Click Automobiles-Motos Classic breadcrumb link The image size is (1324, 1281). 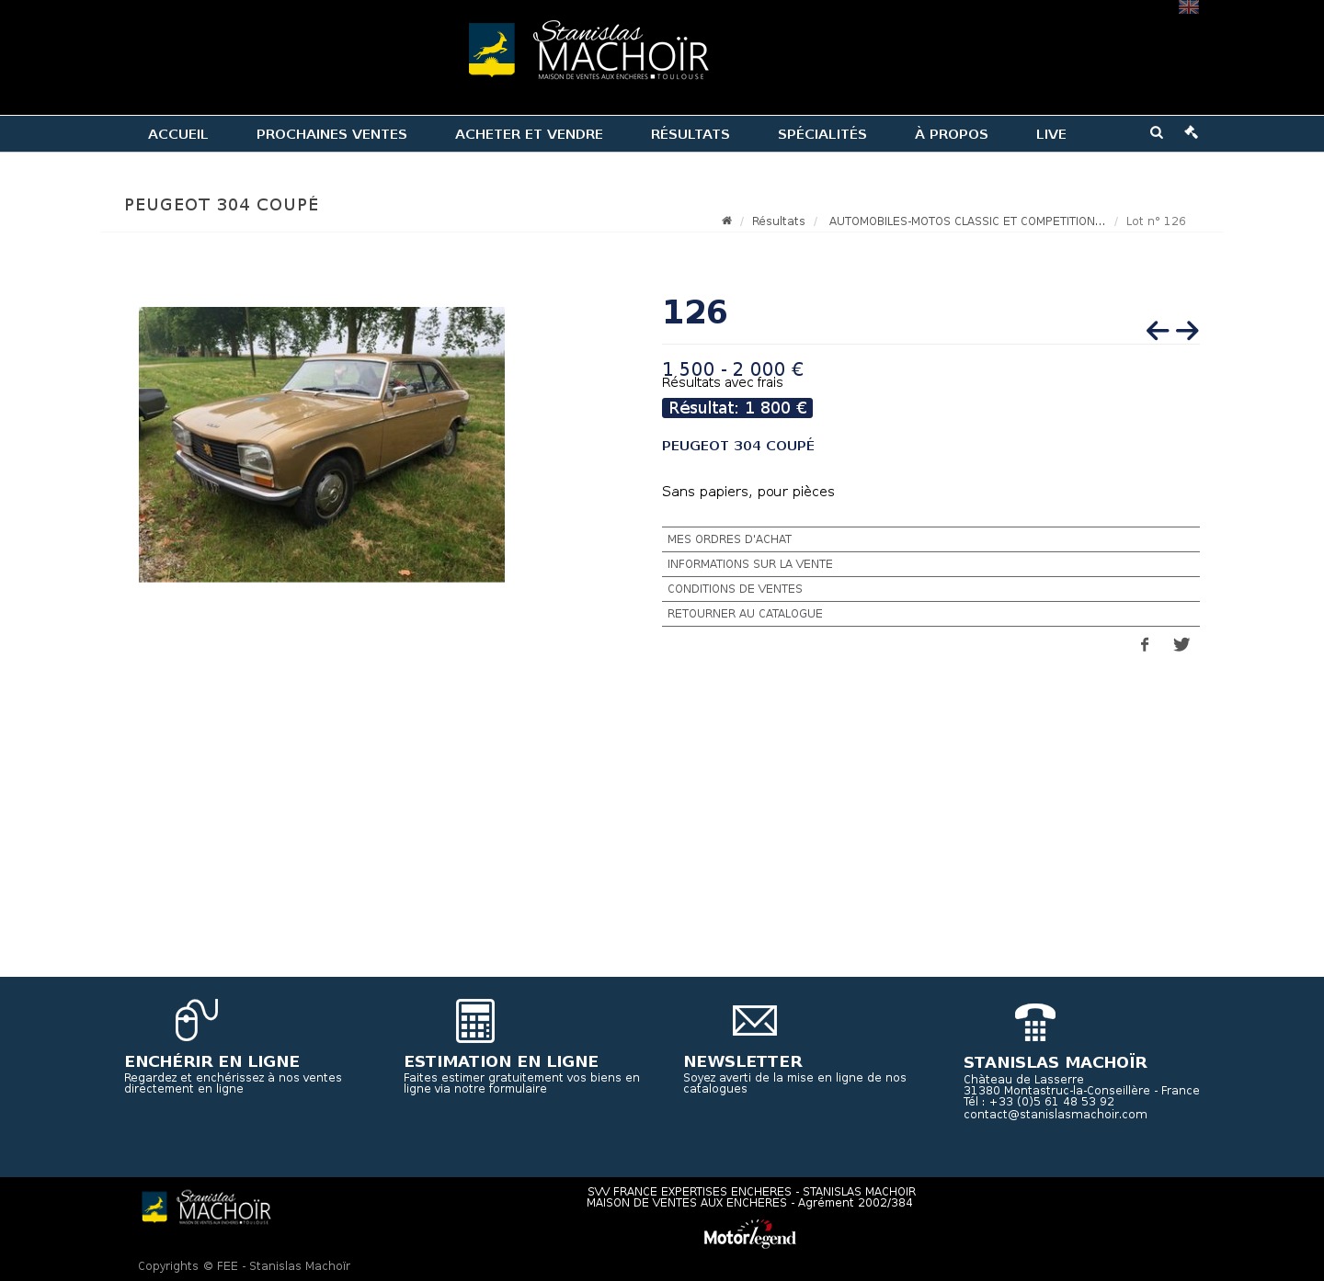(x=966, y=221)
